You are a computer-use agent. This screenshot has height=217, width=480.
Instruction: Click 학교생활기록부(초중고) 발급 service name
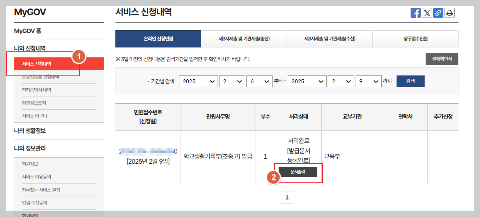point(218,156)
